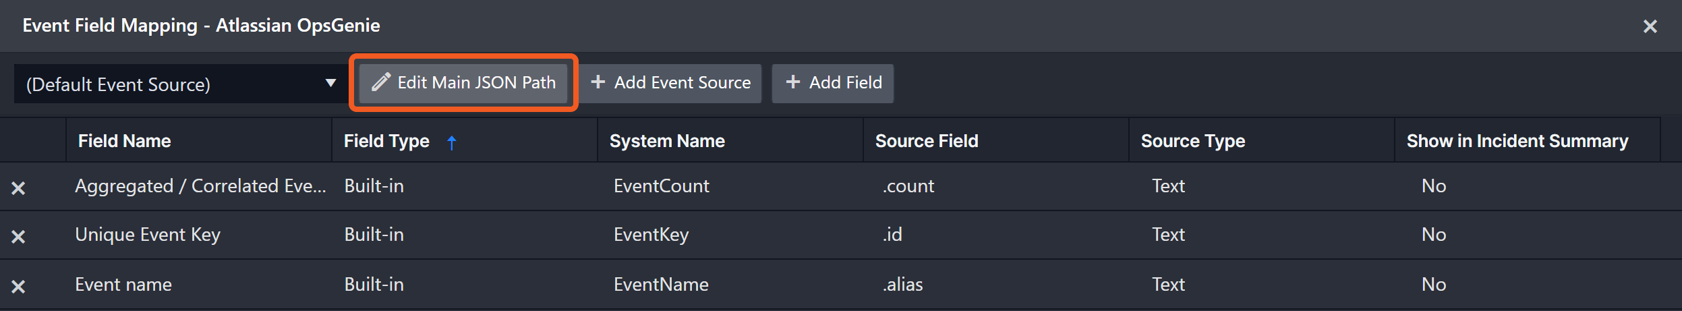Remove the Aggregated / Correlated Event field row
1682x311 pixels.
(x=18, y=188)
